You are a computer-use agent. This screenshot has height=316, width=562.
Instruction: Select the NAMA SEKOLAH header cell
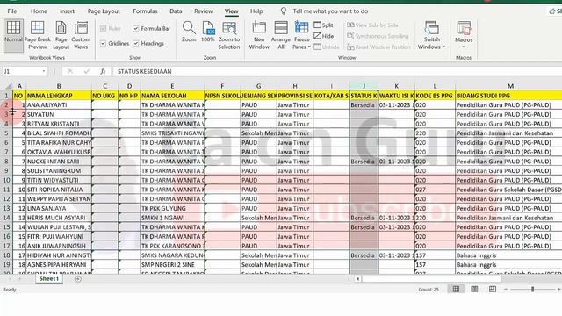tap(172, 96)
